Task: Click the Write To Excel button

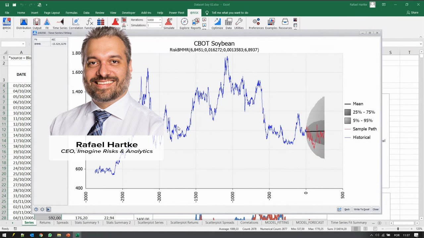Action: pos(361,209)
